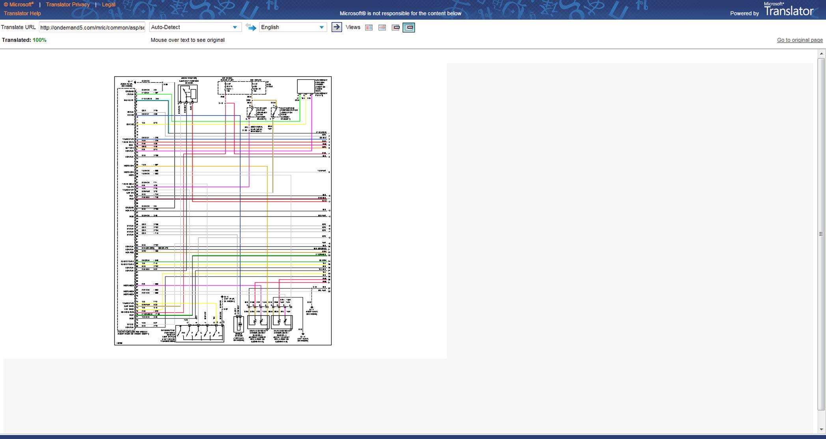Screen dimensions: 826x439
Task: Click the vertical scrollbar thumb
Action: coord(821,234)
